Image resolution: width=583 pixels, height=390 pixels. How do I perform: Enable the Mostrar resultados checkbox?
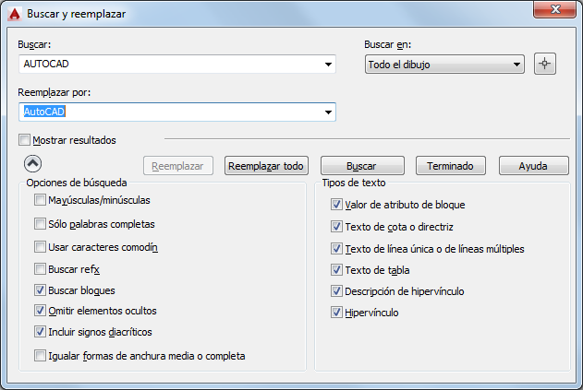point(25,140)
